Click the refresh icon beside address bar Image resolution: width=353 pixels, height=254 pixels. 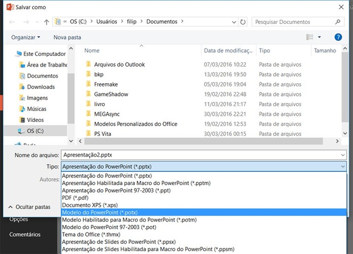tap(243, 22)
